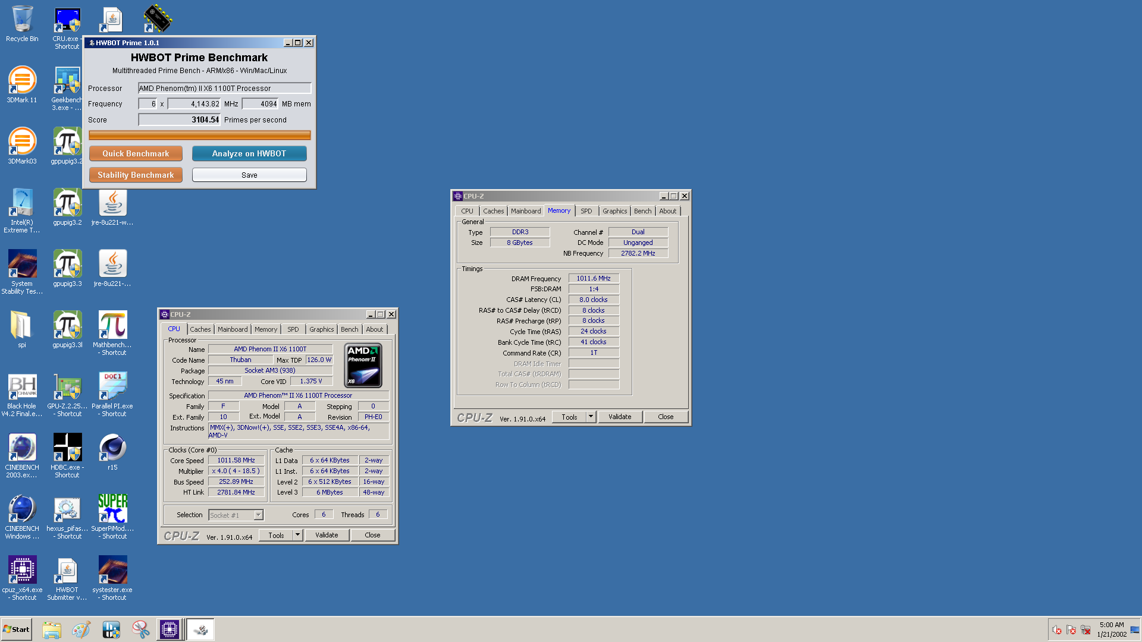This screenshot has height=642, width=1142.
Task: Open the jre-8u221 second Java installer icon
Action: click(x=112, y=268)
